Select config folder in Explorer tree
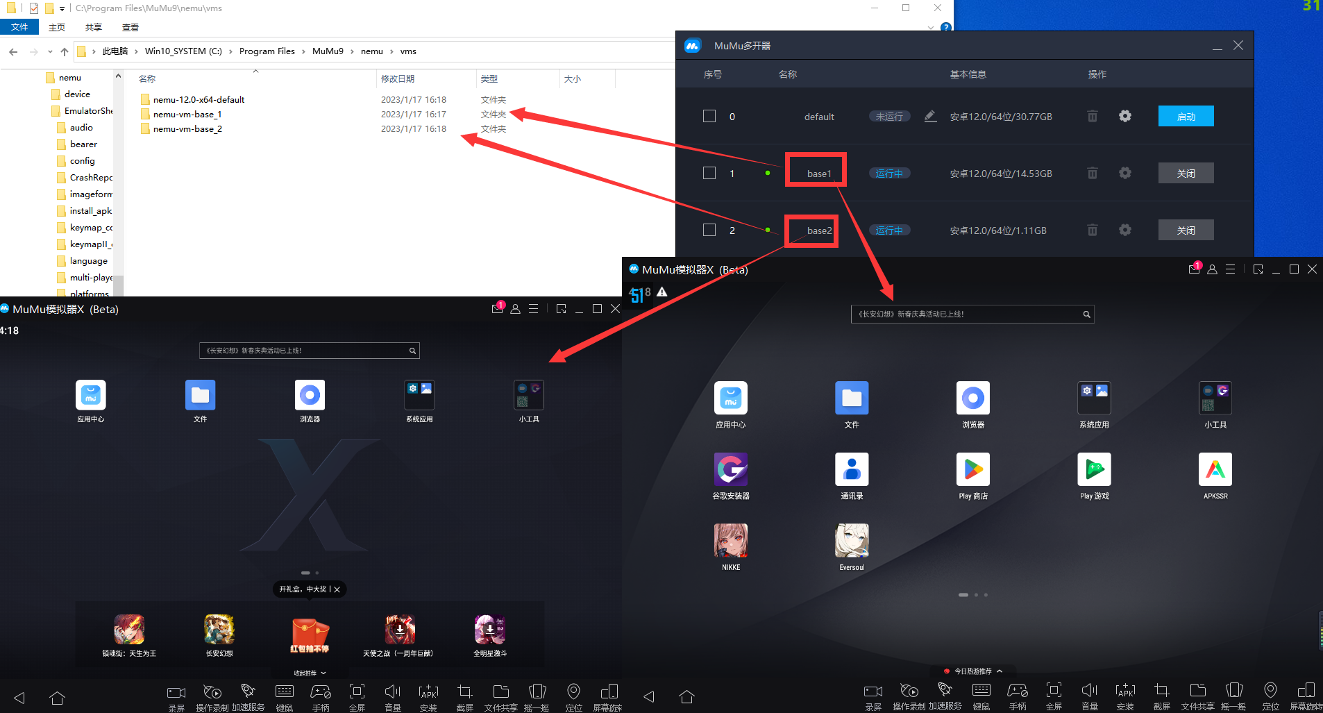Screen dimensions: 1323x713 (82, 160)
